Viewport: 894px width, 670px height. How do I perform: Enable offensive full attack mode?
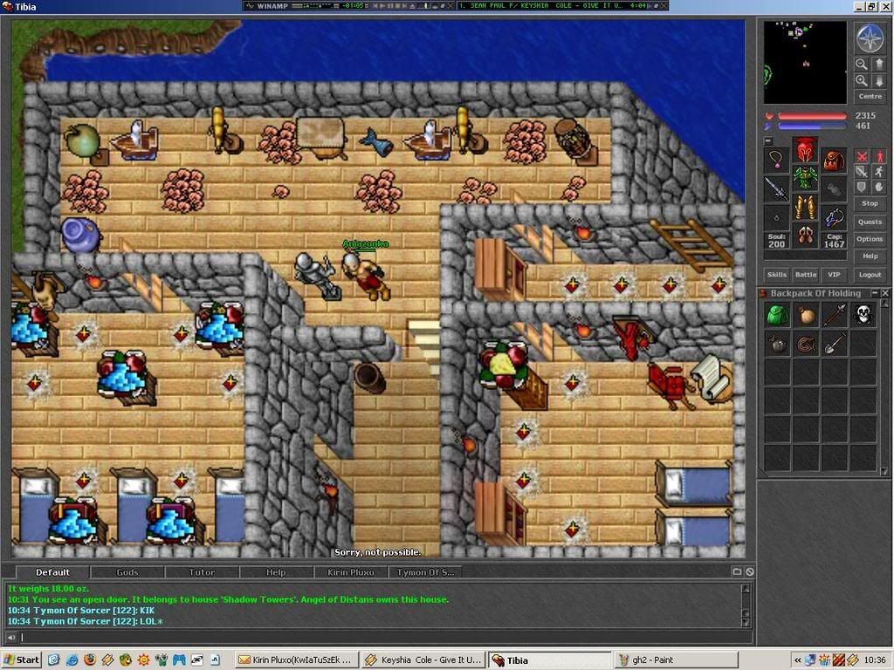[x=862, y=156]
